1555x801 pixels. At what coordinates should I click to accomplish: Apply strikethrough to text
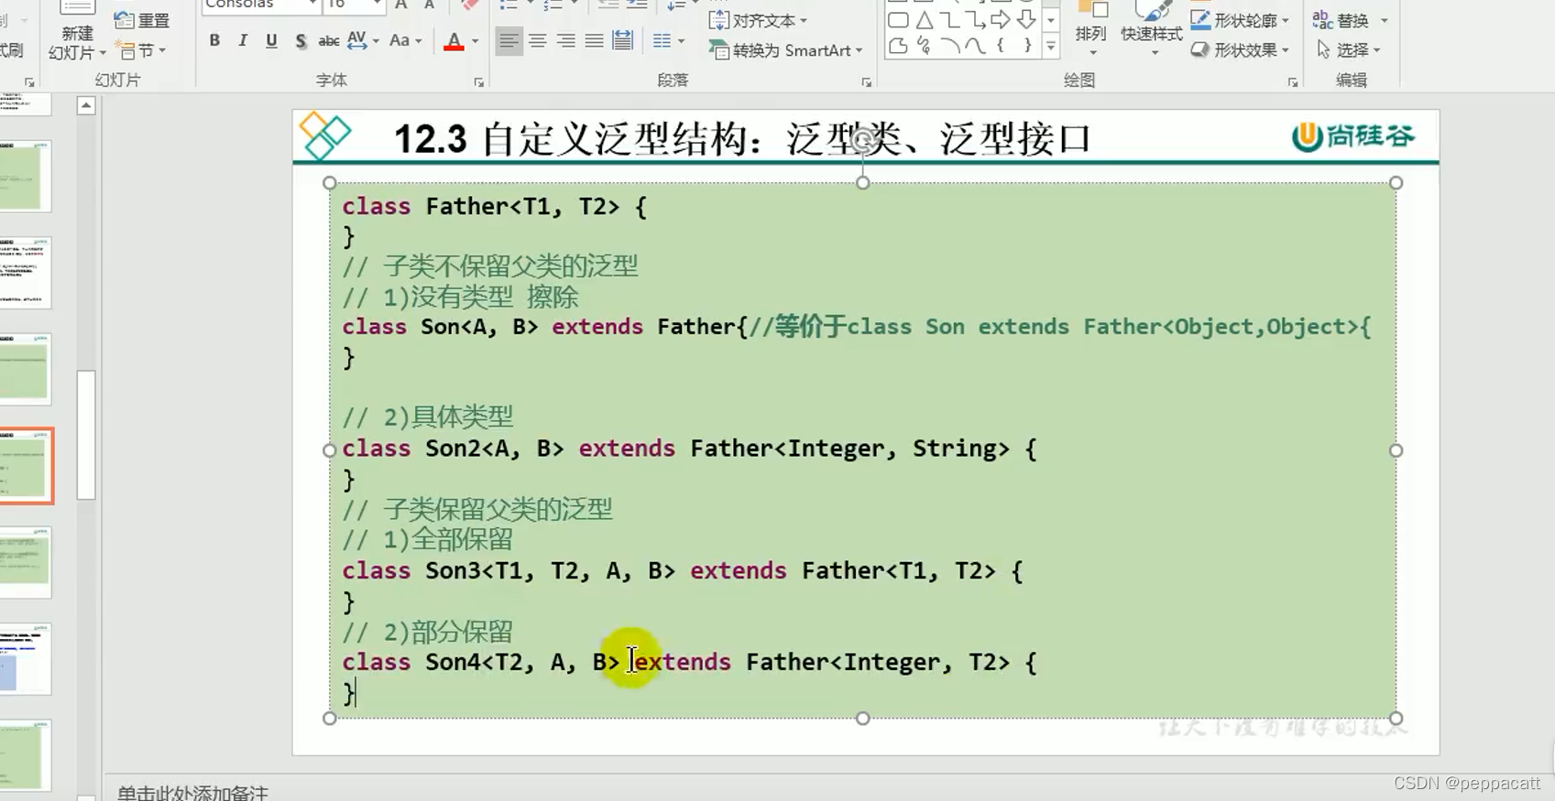(x=328, y=40)
